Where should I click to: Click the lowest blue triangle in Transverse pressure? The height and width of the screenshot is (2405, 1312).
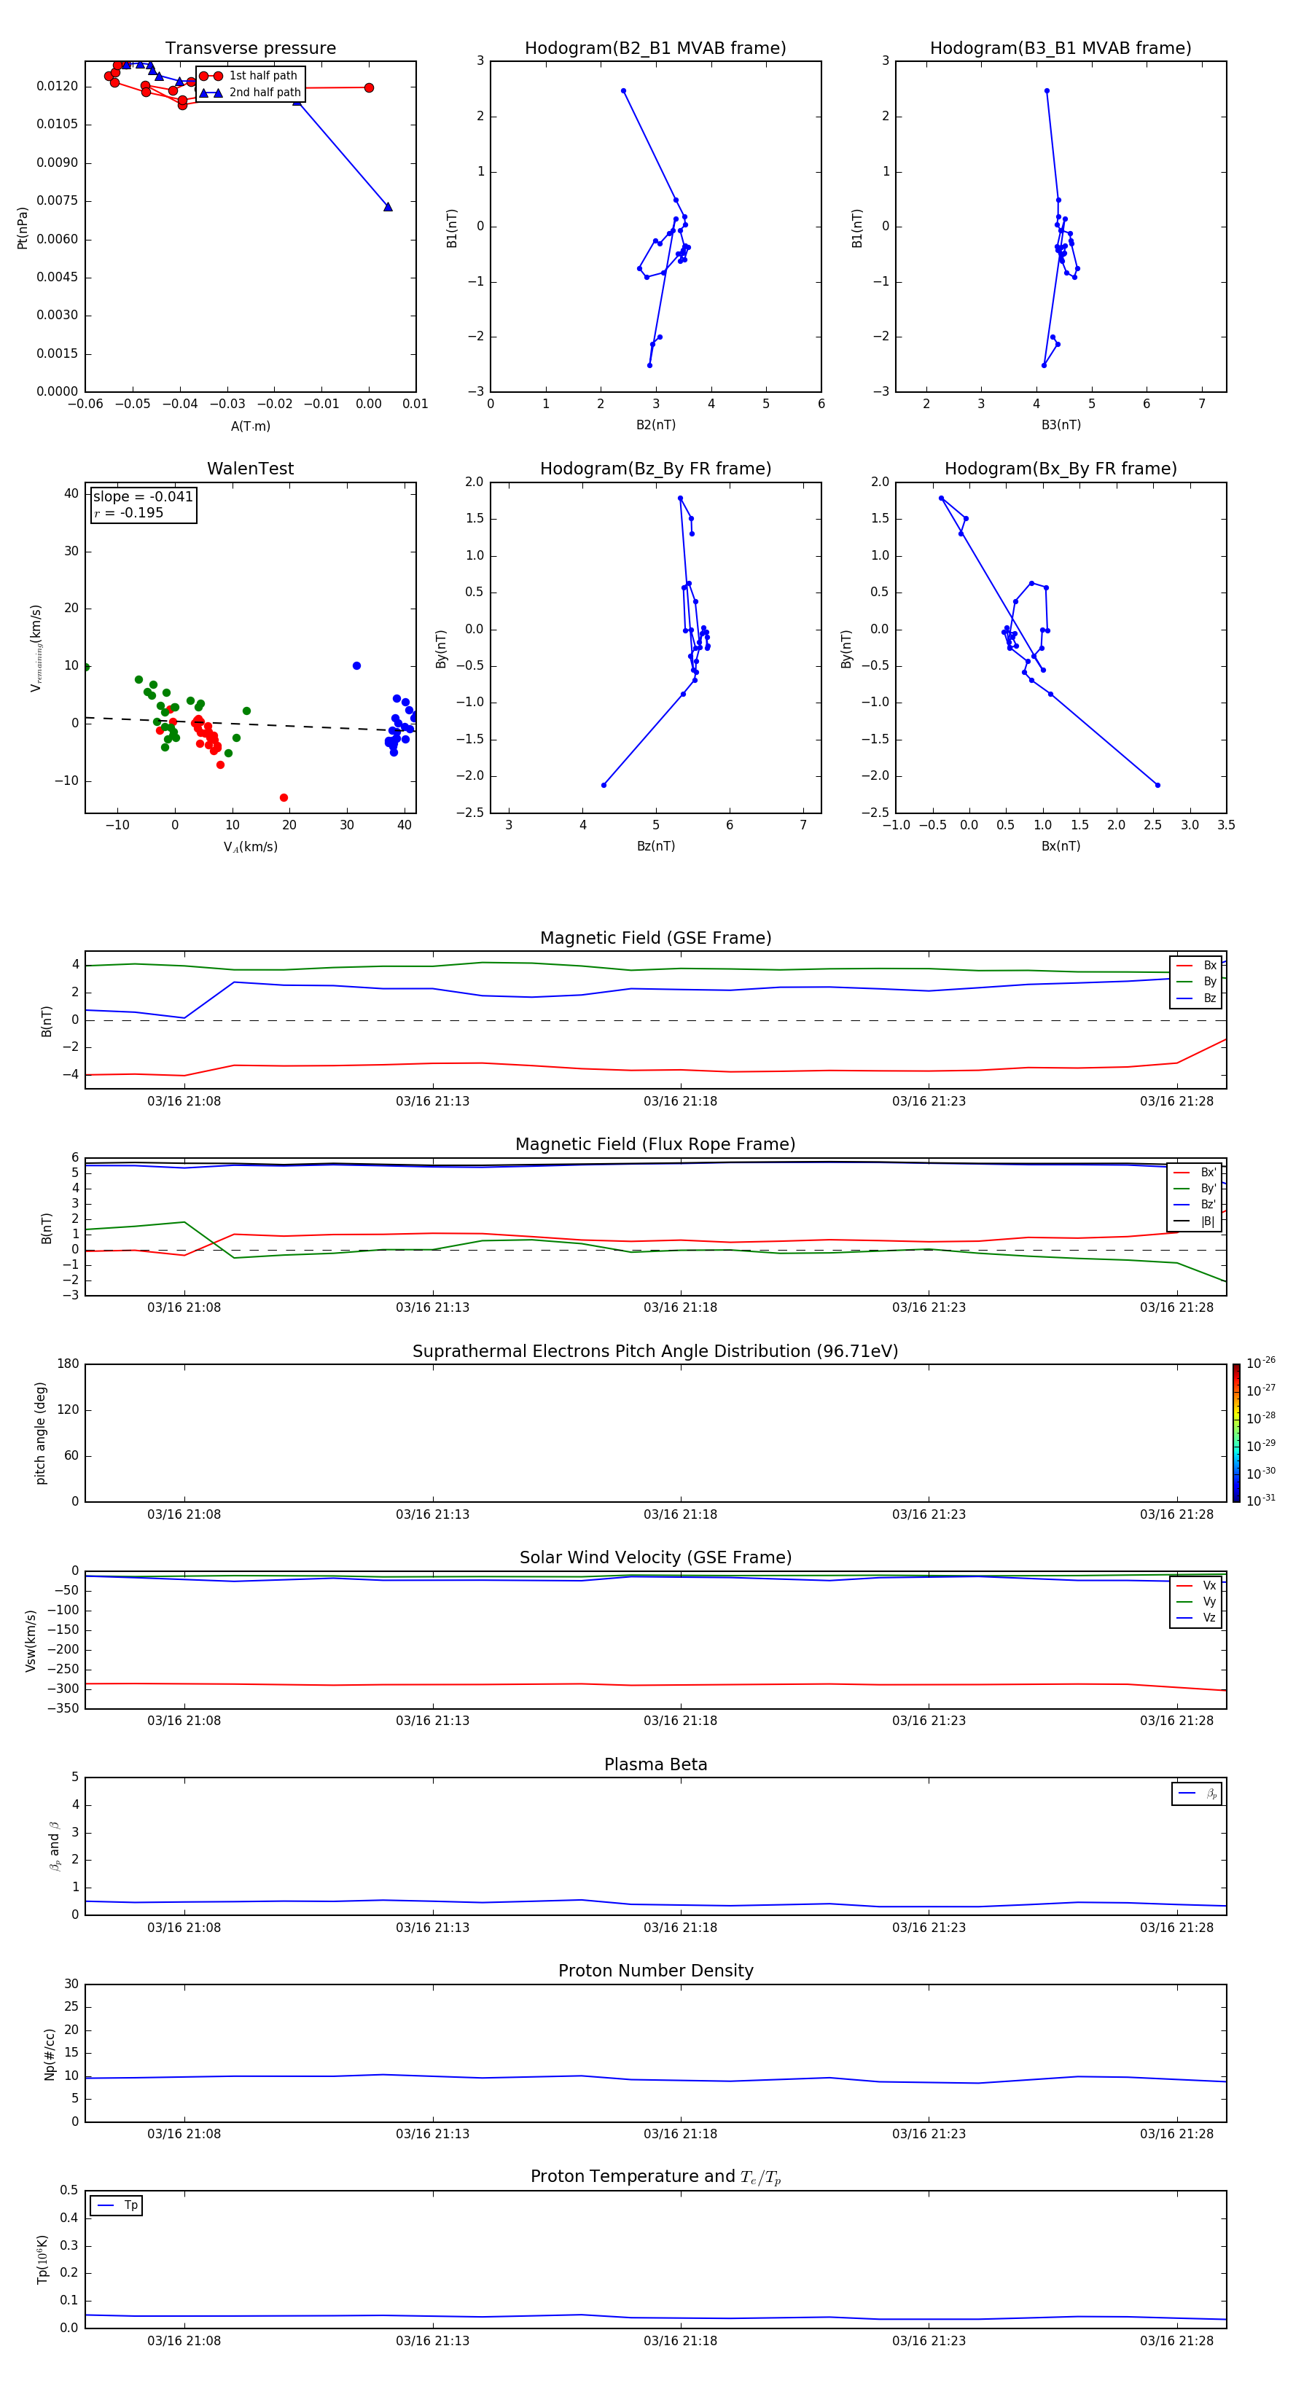coord(388,206)
